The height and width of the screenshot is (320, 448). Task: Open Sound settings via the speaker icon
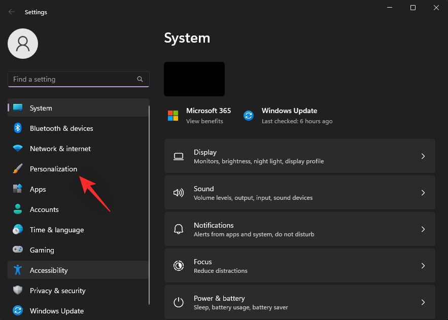(179, 193)
